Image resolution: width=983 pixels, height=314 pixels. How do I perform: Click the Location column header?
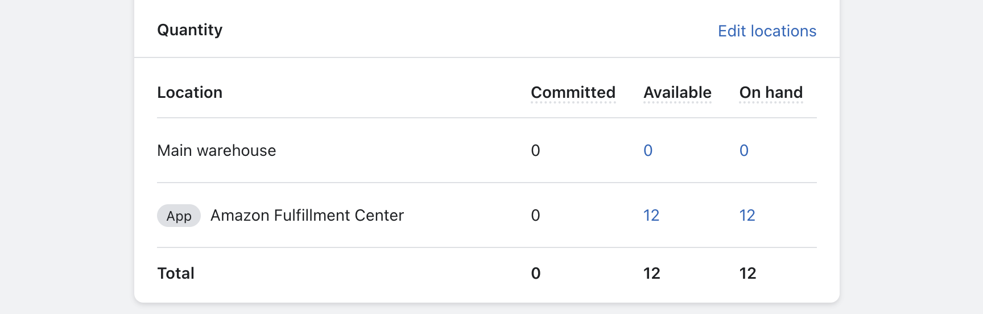[189, 93]
